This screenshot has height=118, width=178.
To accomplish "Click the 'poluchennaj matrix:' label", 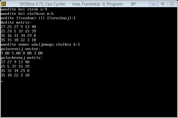I will [21, 57].
